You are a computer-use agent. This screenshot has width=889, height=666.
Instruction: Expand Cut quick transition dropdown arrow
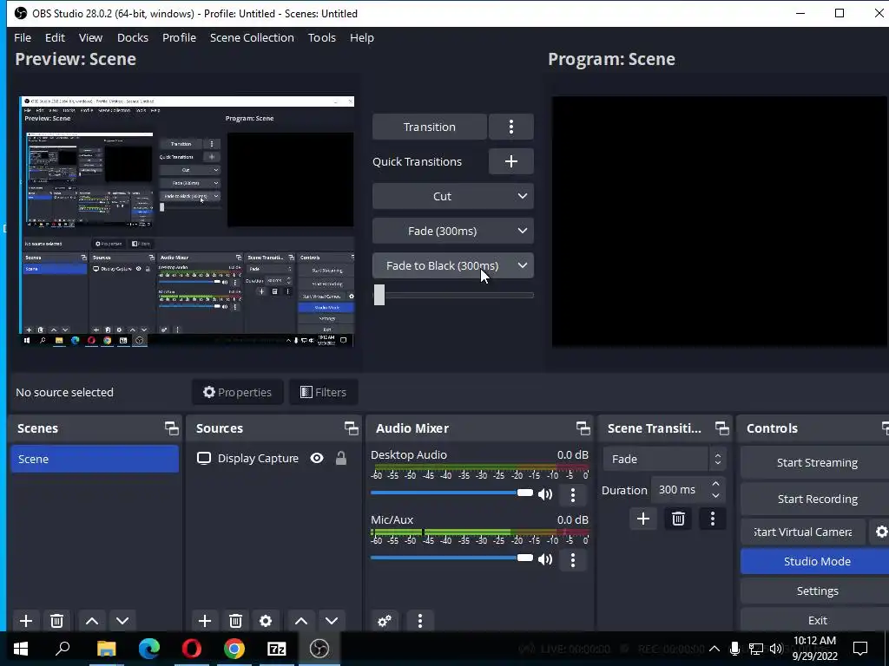[522, 196]
